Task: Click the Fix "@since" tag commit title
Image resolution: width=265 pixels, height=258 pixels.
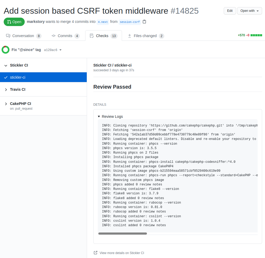Action: click(26, 50)
